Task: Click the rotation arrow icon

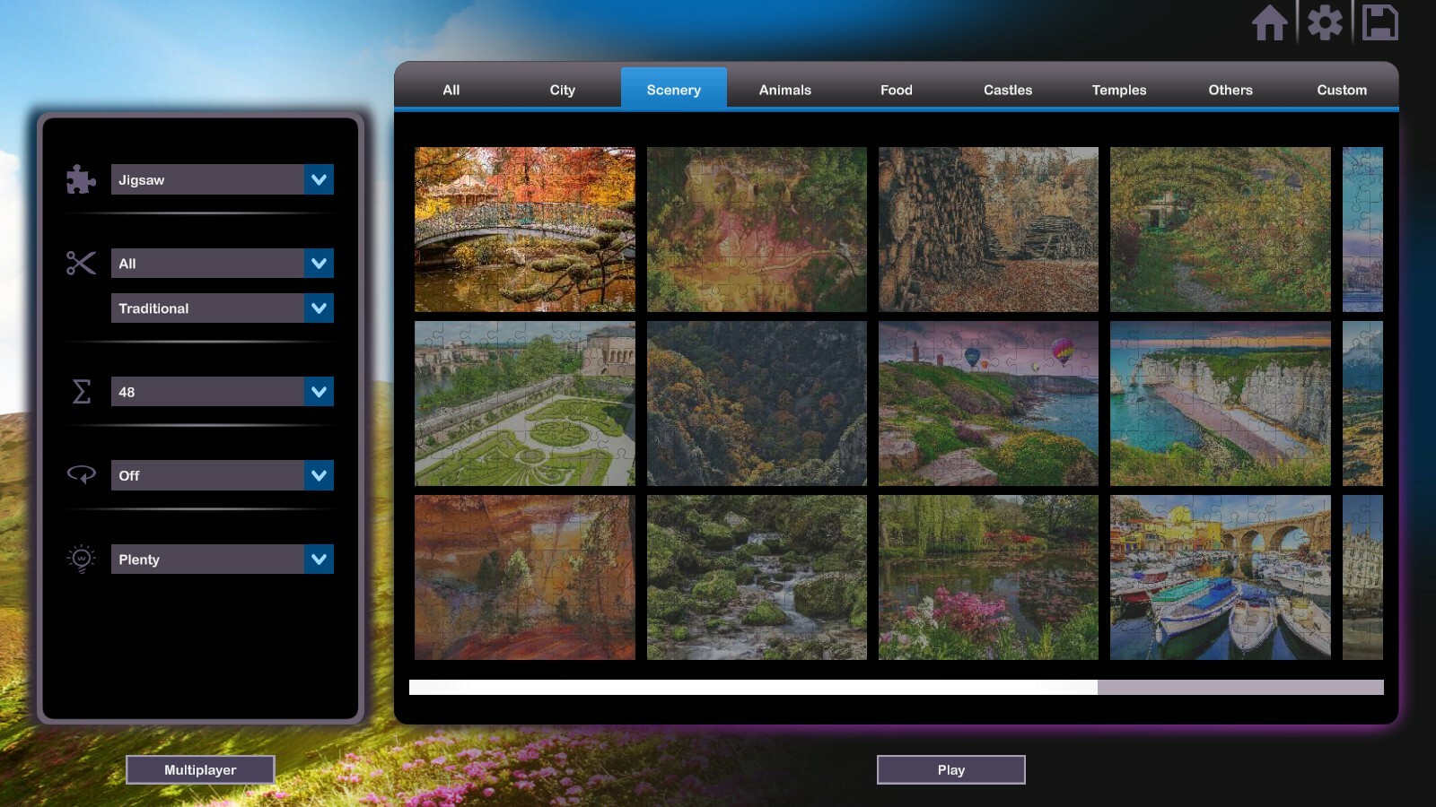Action: click(x=81, y=475)
